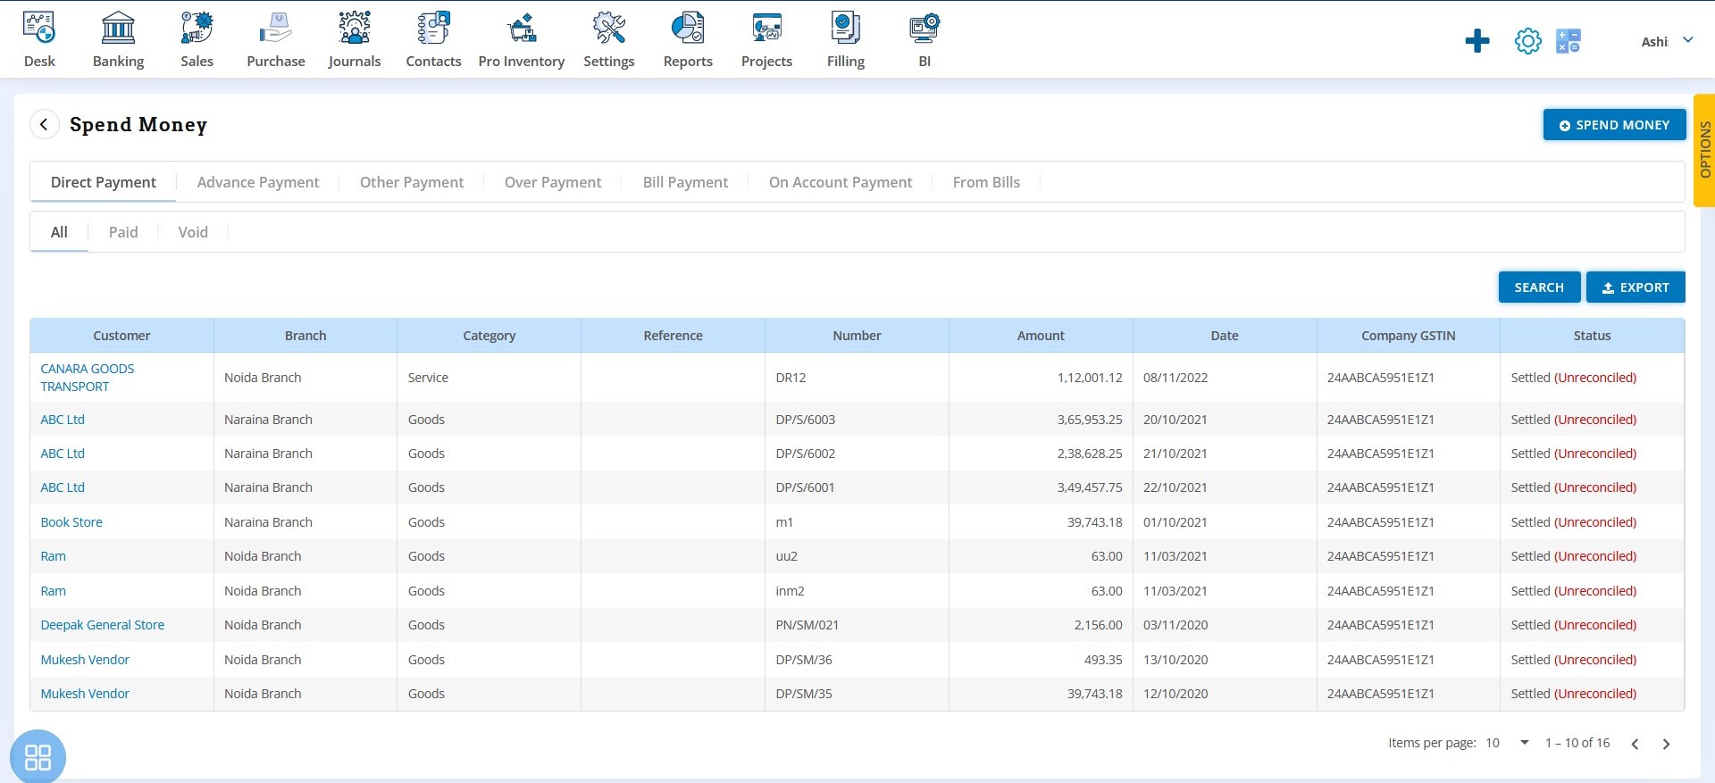
Task: Click the Date column header
Action: [x=1225, y=336]
